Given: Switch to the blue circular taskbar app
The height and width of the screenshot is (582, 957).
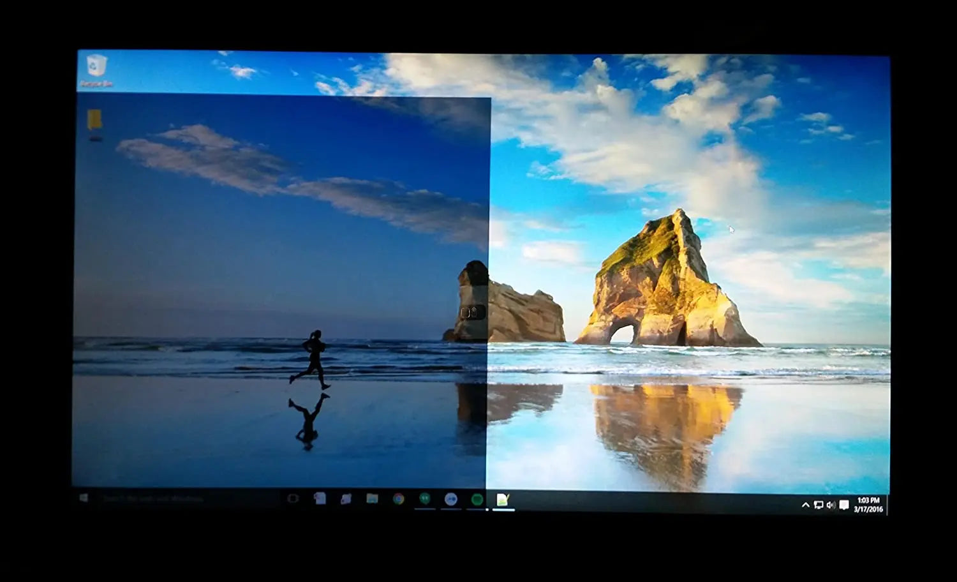Looking at the screenshot, I should click(451, 500).
